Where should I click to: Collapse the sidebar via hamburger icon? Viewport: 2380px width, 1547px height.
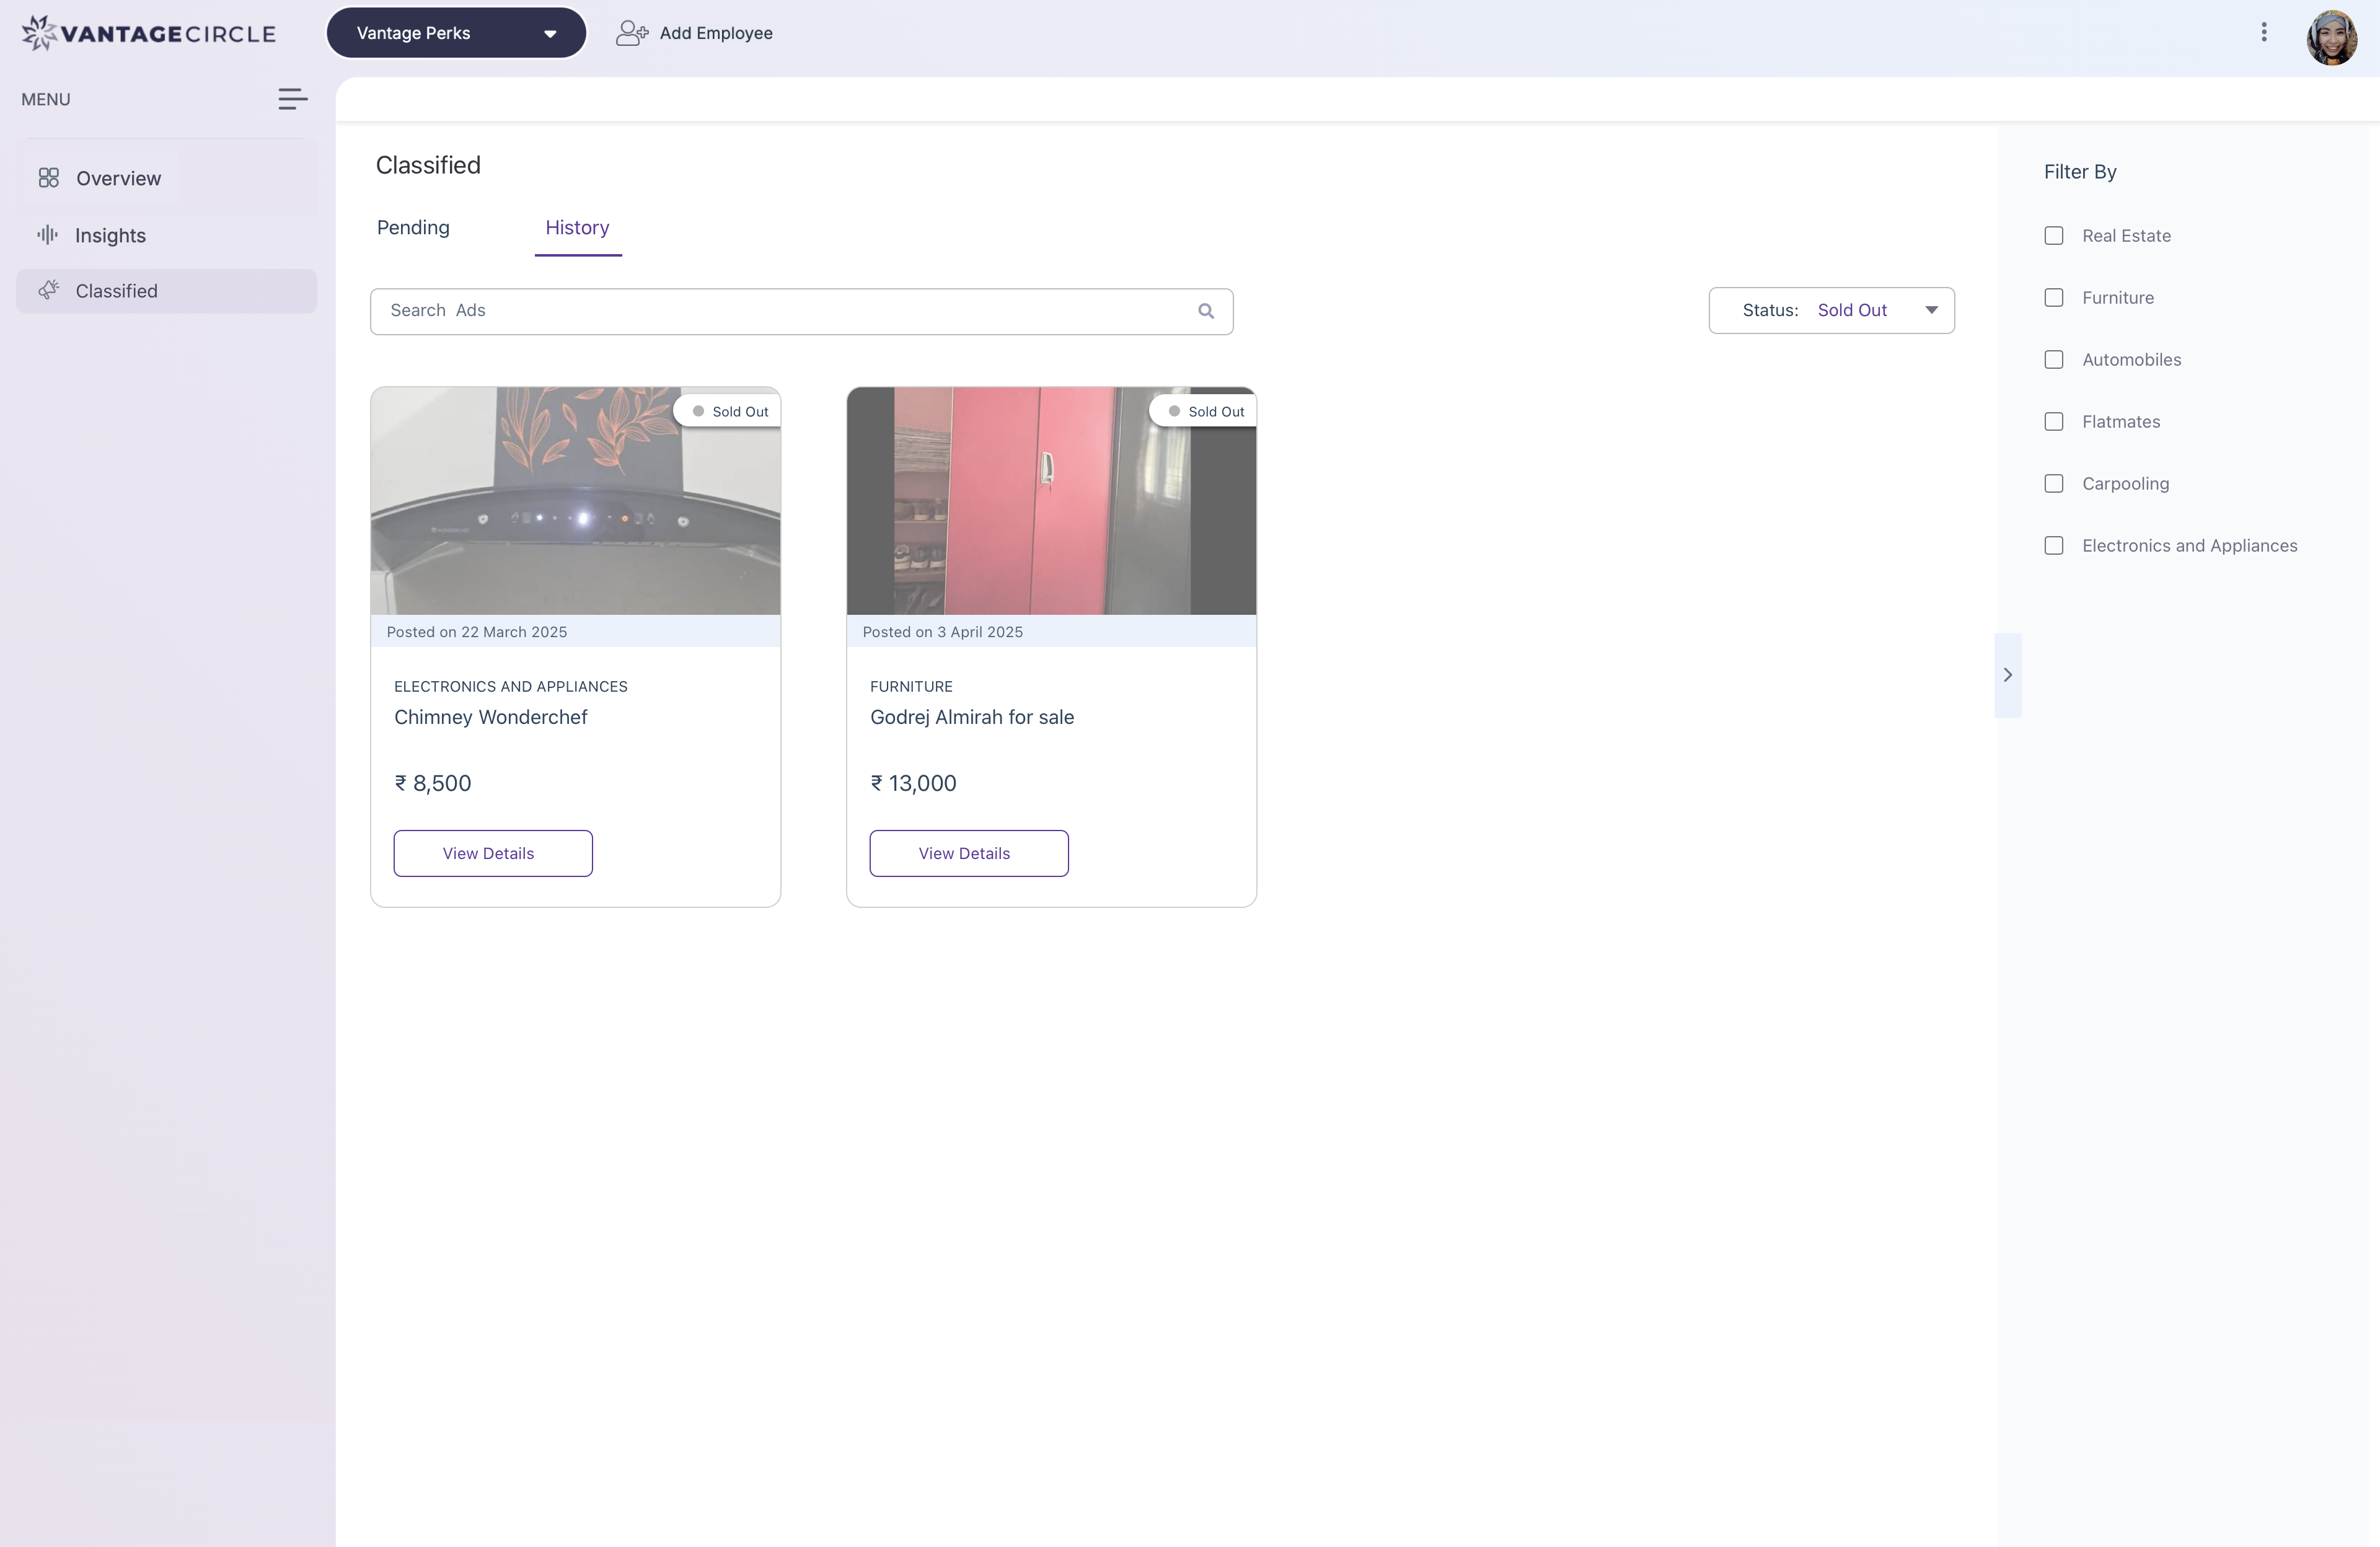pos(292,99)
